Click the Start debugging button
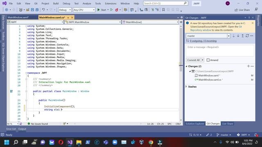262x147 pixels. (102, 10)
